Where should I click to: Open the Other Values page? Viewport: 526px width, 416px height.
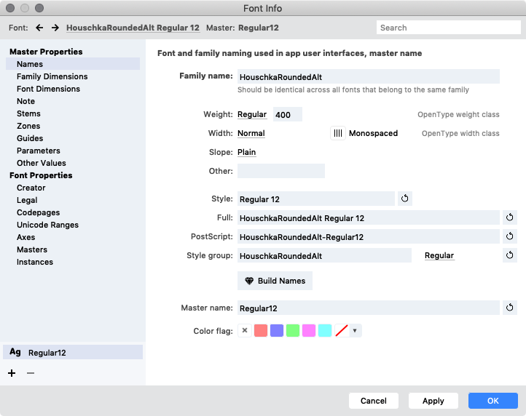click(42, 163)
